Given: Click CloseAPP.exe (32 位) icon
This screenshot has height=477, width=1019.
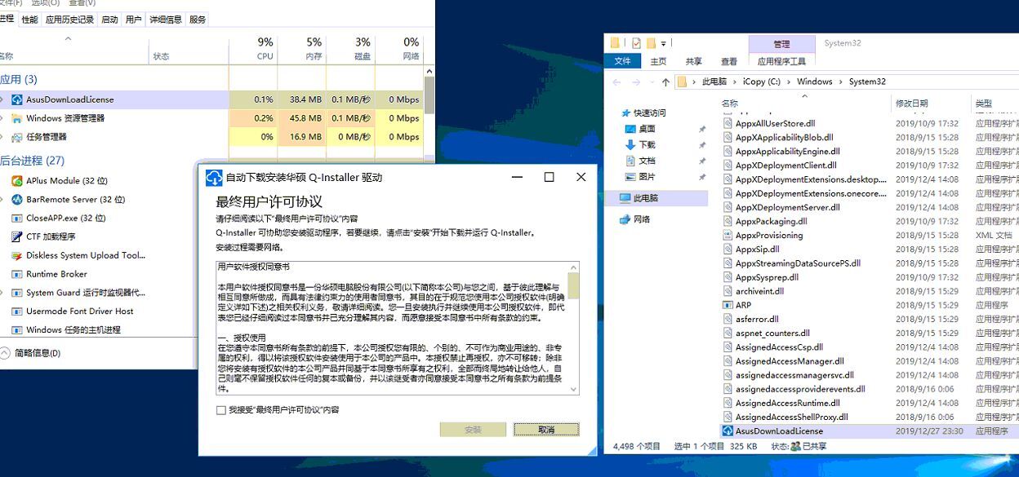Looking at the screenshot, I should [17, 219].
